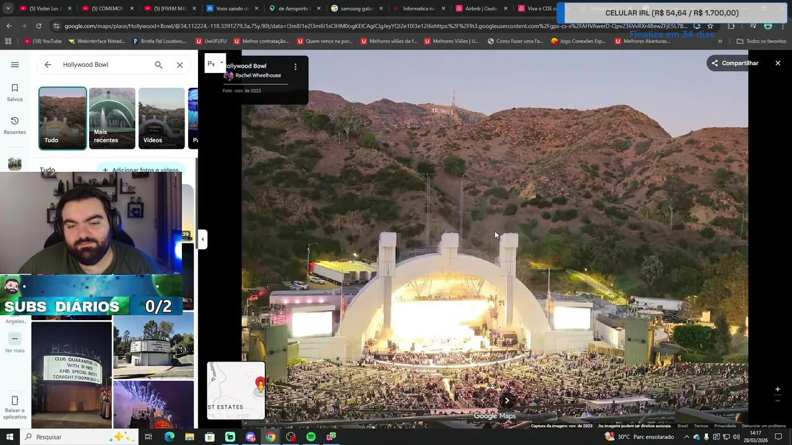
Task: Open the Chrome three-dot menu
Action: (x=783, y=26)
